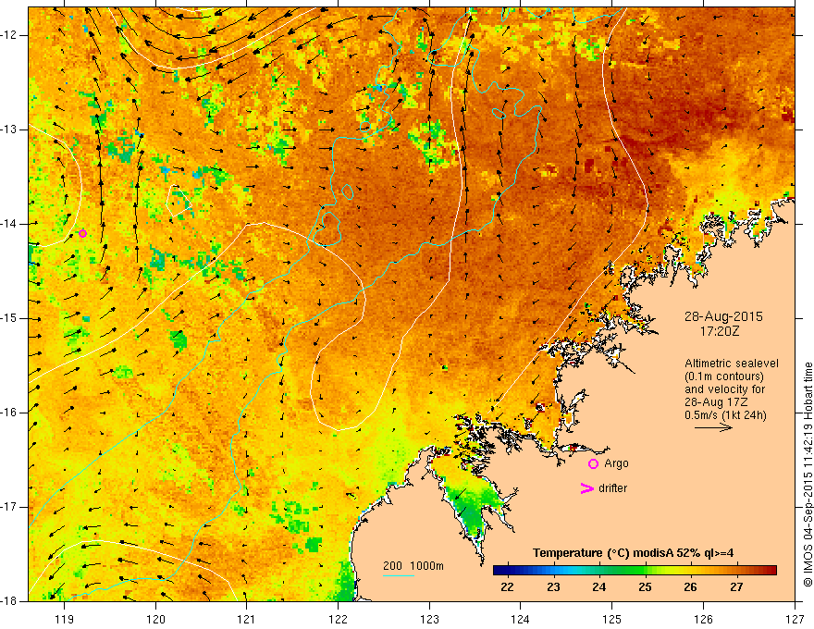Click the IMOS copyright timestamp text
Viewport: 814px width, 629px height.
click(808, 475)
